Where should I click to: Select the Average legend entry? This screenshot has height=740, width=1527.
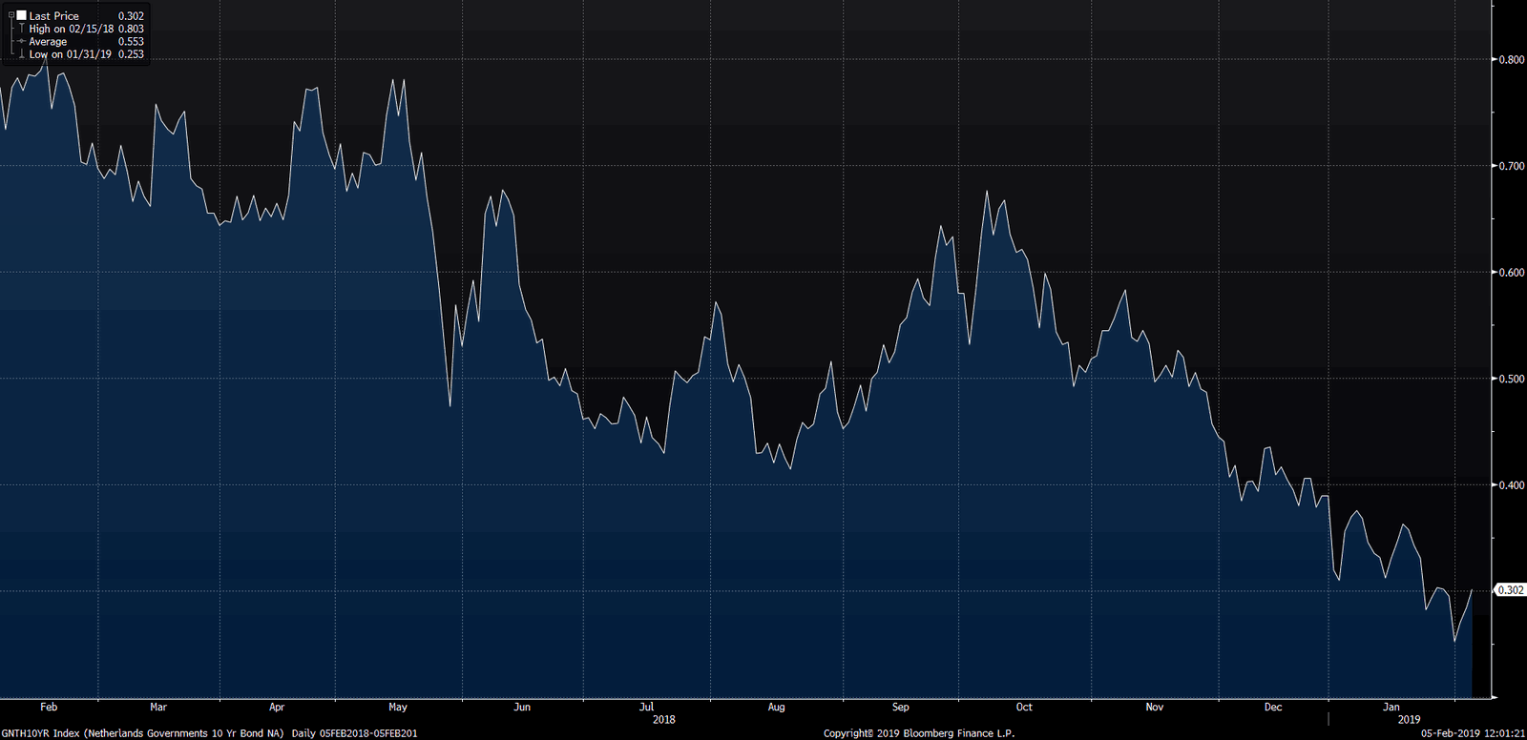pyautogui.click(x=48, y=42)
